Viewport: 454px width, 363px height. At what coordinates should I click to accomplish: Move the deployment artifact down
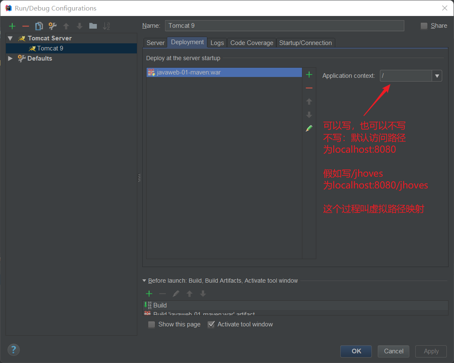point(309,115)
